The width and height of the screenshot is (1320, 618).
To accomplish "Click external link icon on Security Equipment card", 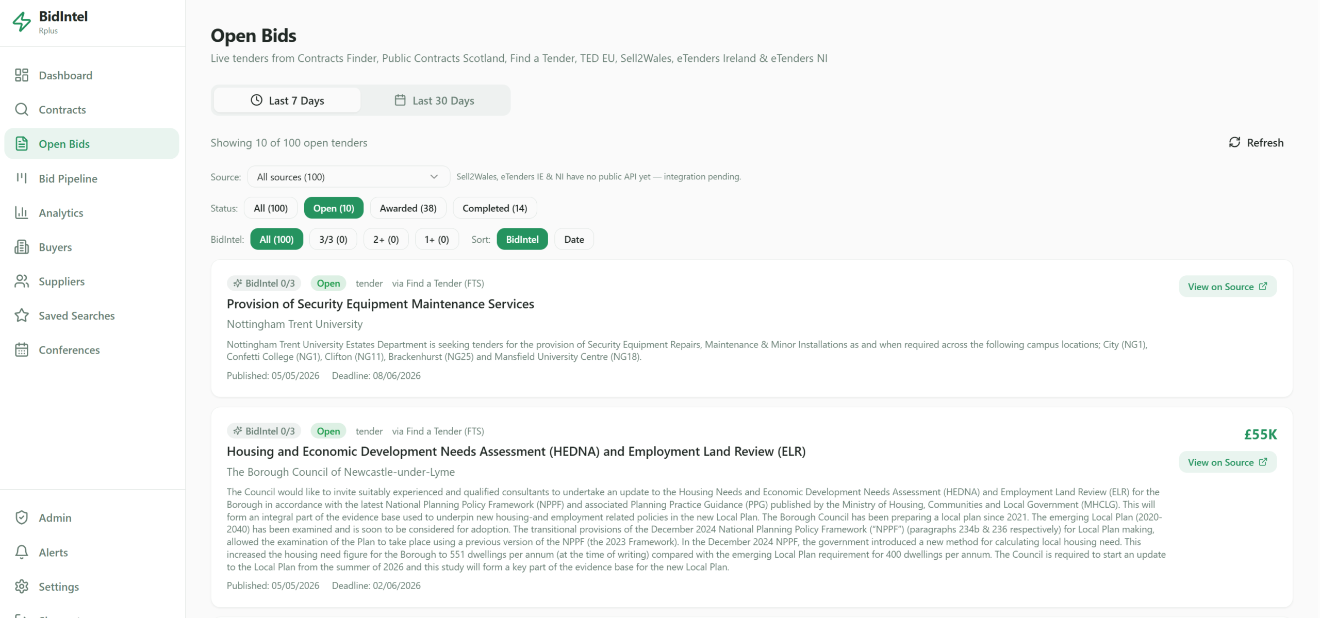I will [x=1263, y=286].
